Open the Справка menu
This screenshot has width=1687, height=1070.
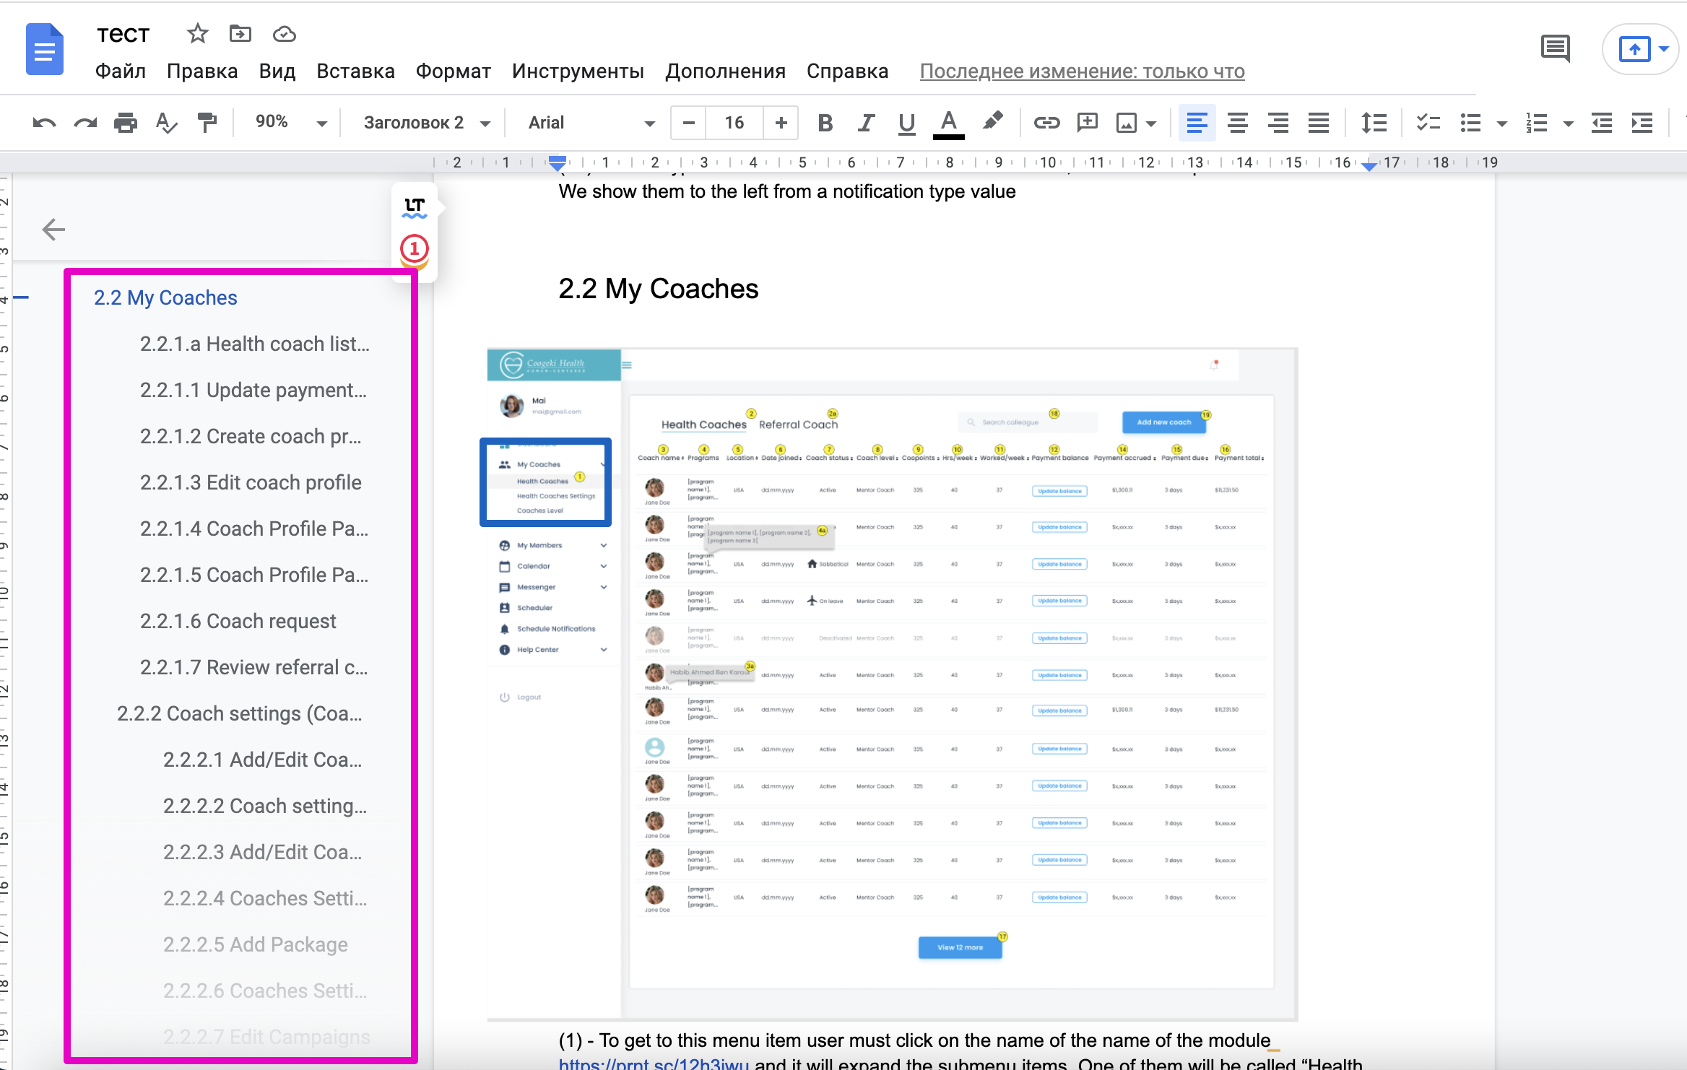pyautogui.click(x=848, y=71)
